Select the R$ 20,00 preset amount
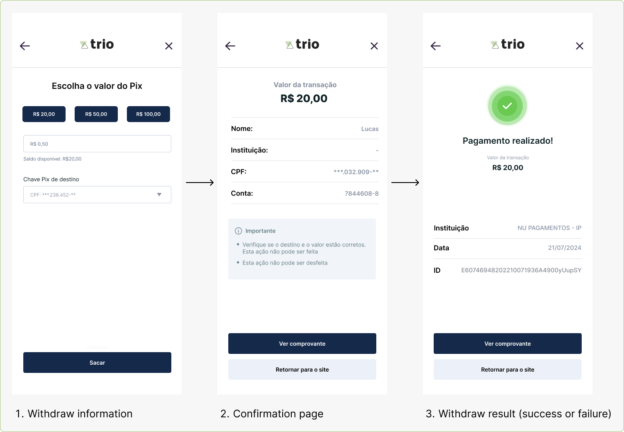624x432 pixels. [44, 114]
